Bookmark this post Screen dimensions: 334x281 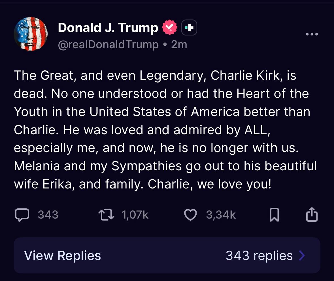pyautogui.click(x=274, y=215)
